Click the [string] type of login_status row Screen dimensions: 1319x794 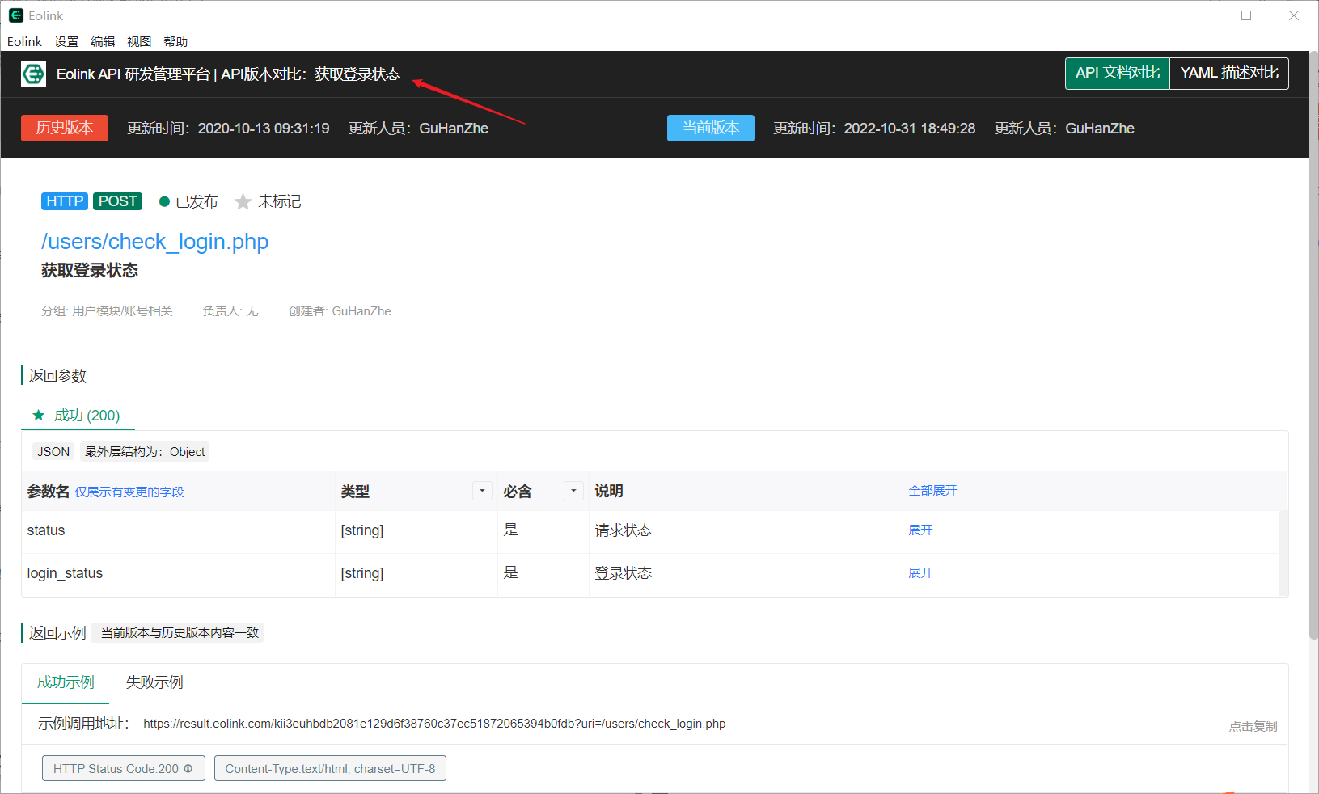pyautogui.click(x=362, y=574)
